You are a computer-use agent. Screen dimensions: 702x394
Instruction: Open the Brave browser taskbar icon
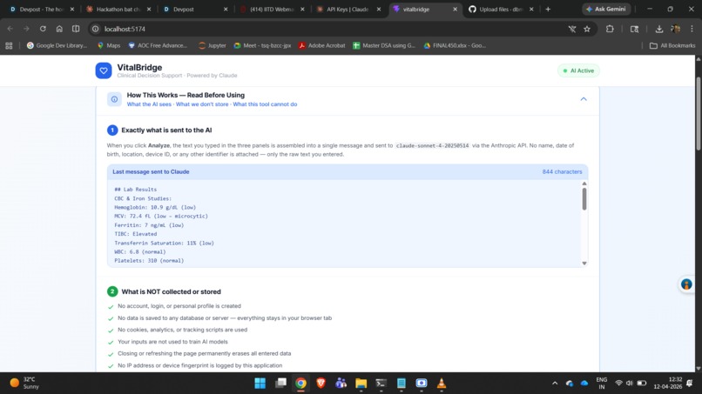point(321,384)
